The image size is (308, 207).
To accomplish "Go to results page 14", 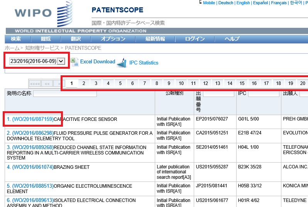I will (230, 83).
